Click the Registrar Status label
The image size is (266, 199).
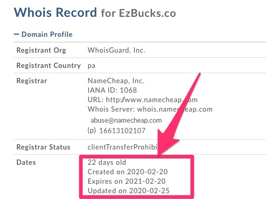click(x=43, y=147)
